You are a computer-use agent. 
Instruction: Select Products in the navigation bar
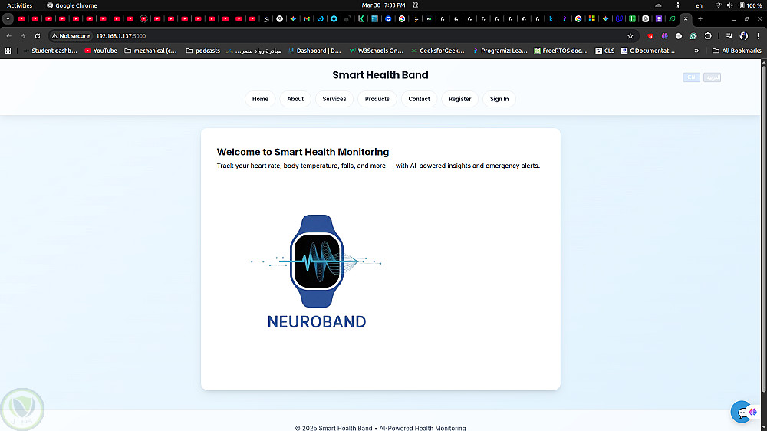coord(377,99)
